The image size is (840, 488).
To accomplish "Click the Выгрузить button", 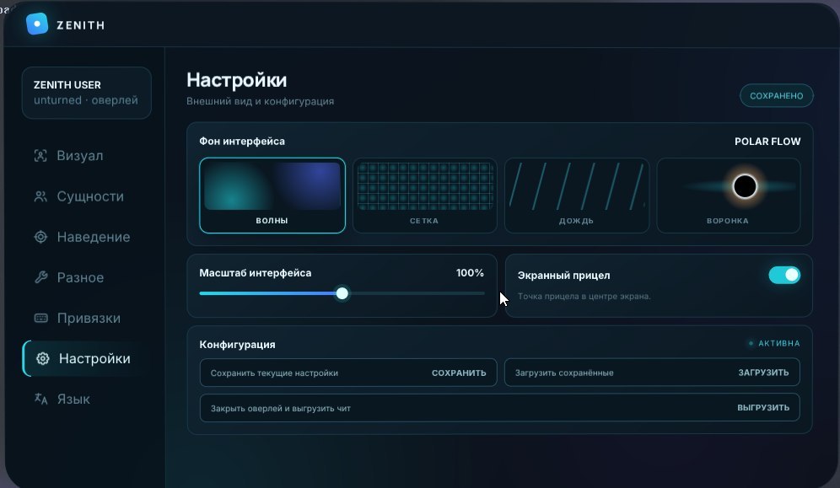I will click(x=763, y=408).
